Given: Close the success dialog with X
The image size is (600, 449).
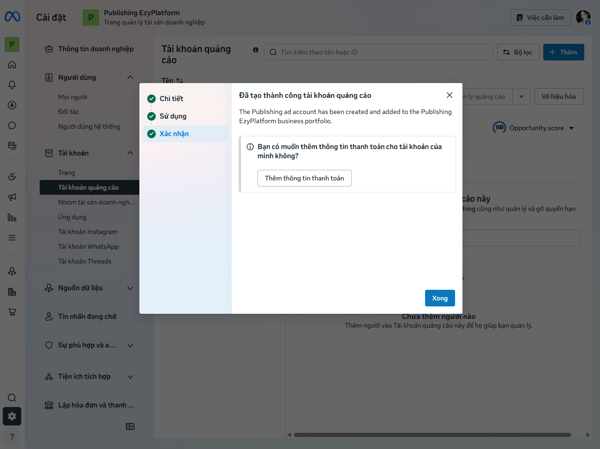Looking at the screenshot, I should click(450, 95).
